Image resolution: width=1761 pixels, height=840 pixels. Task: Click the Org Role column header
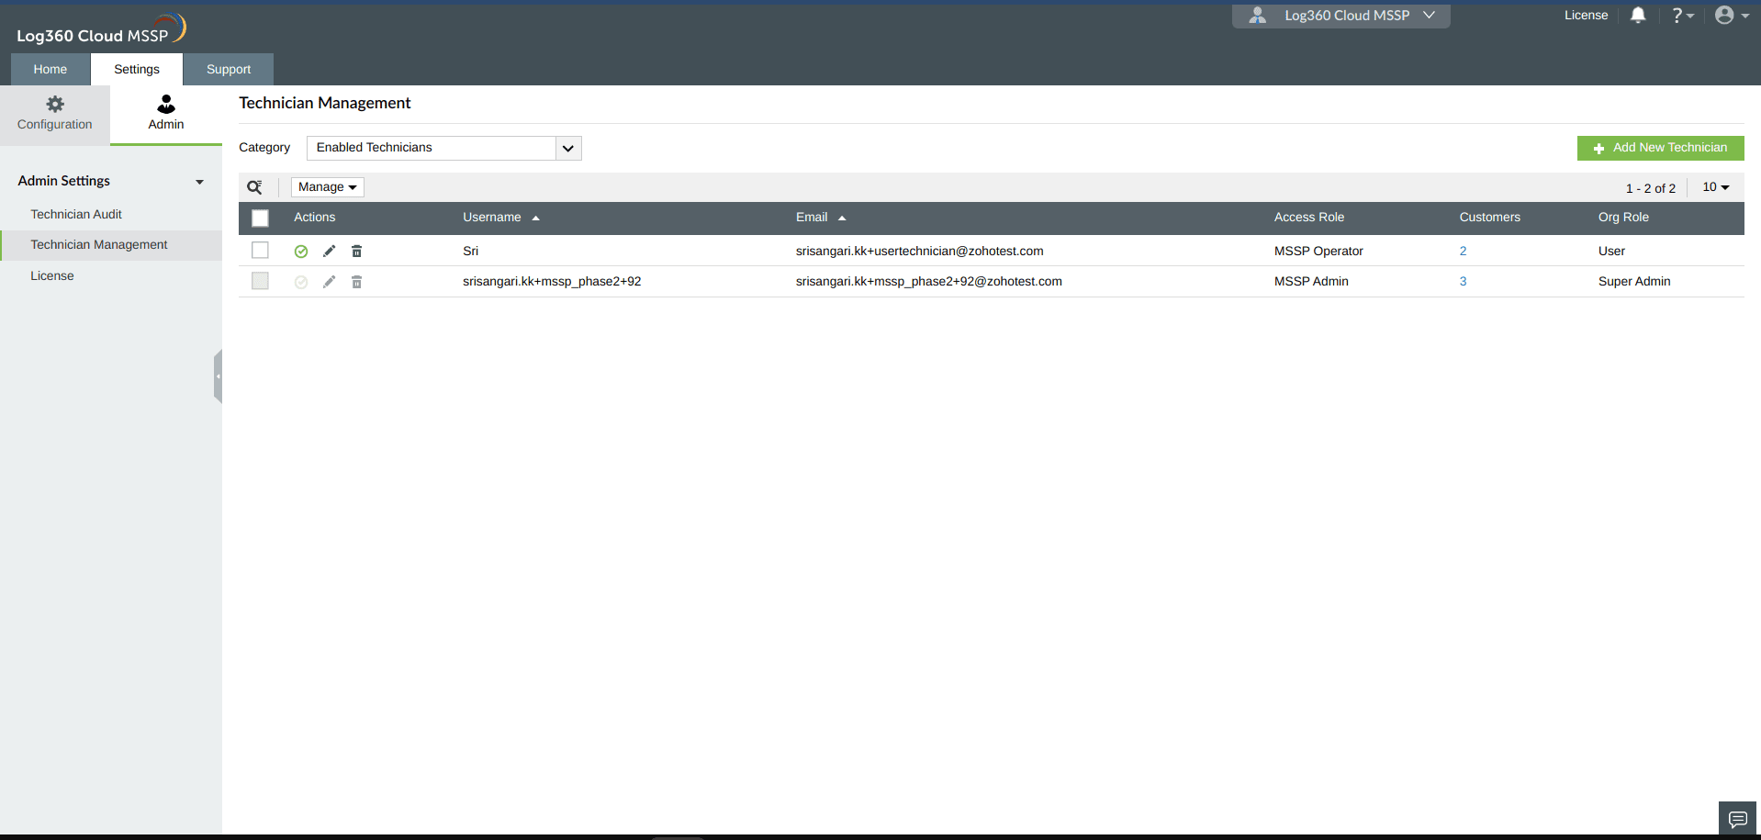(1623, 217)
